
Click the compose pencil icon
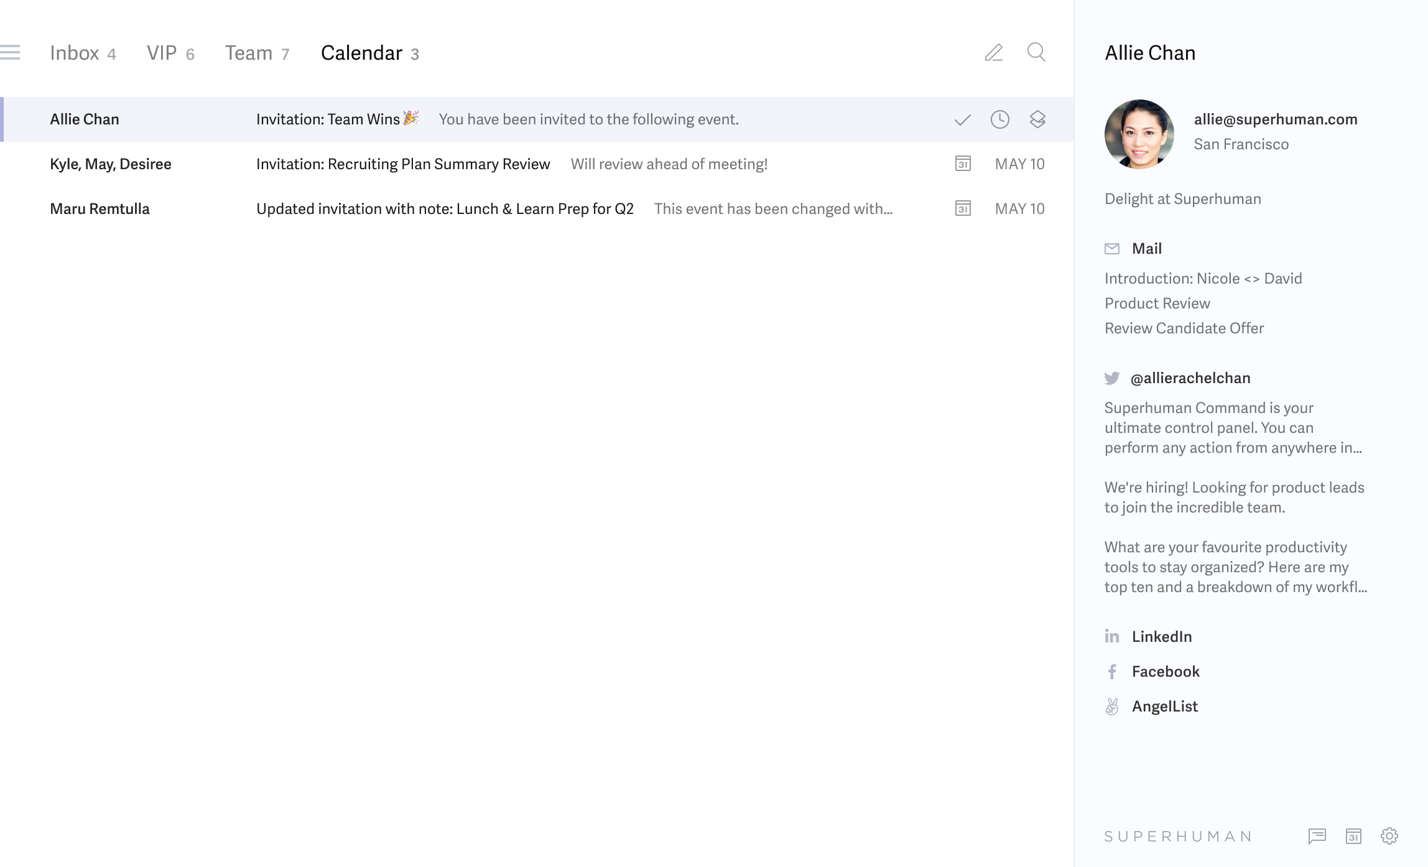point(994,53)
